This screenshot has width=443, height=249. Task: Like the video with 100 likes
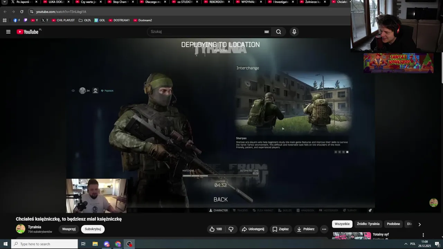pos(216,229)
